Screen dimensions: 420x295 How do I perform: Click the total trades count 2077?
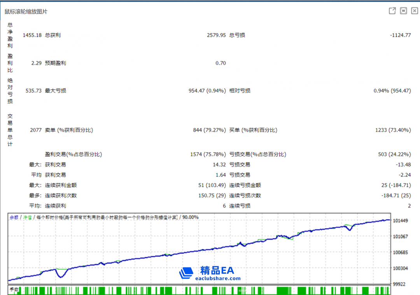[x=35, y=130]
